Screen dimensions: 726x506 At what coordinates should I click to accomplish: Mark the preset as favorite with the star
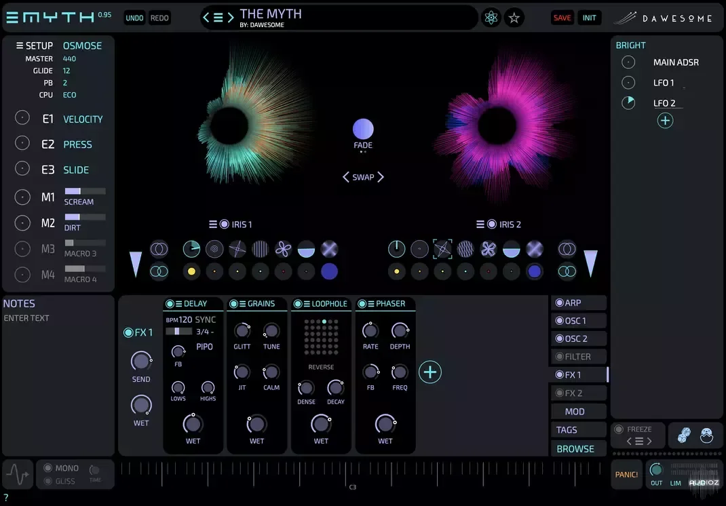tap(514, 18)
